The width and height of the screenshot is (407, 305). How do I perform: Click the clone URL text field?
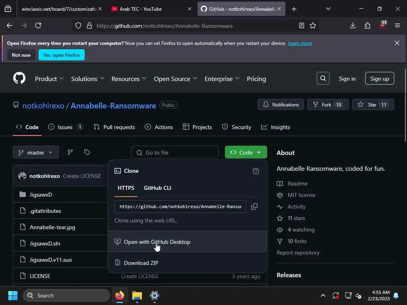click(180, 207)
